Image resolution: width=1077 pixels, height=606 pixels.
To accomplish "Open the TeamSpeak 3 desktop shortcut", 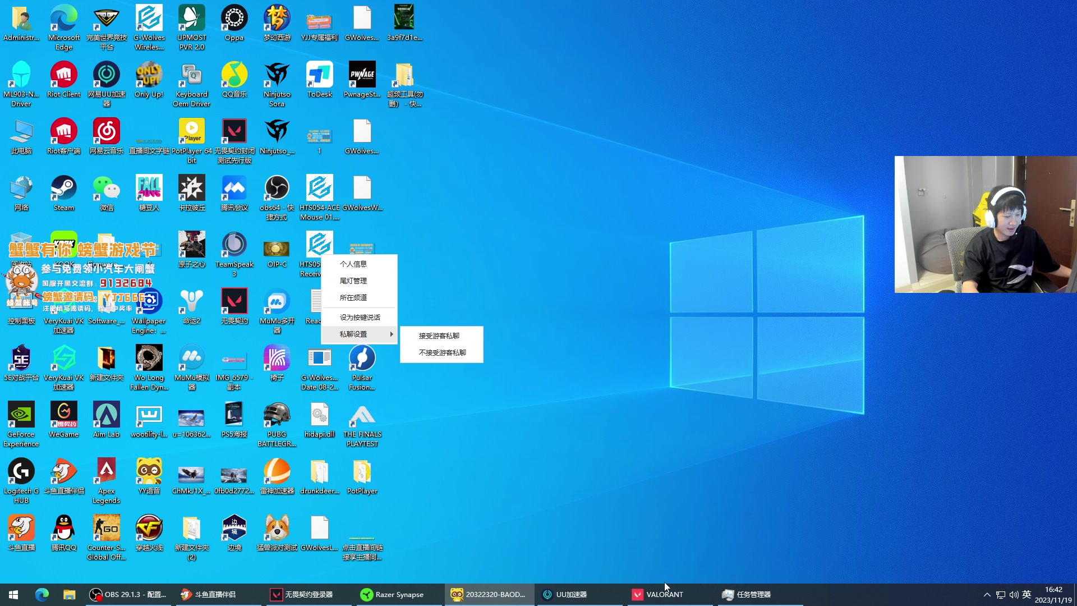I will coord(234,246).
